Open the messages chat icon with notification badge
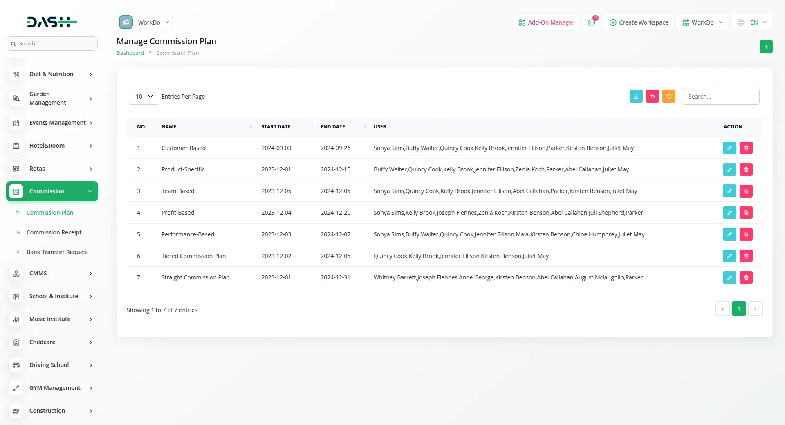The height and width of the screenshot is (425, 785). click(592, 22)
